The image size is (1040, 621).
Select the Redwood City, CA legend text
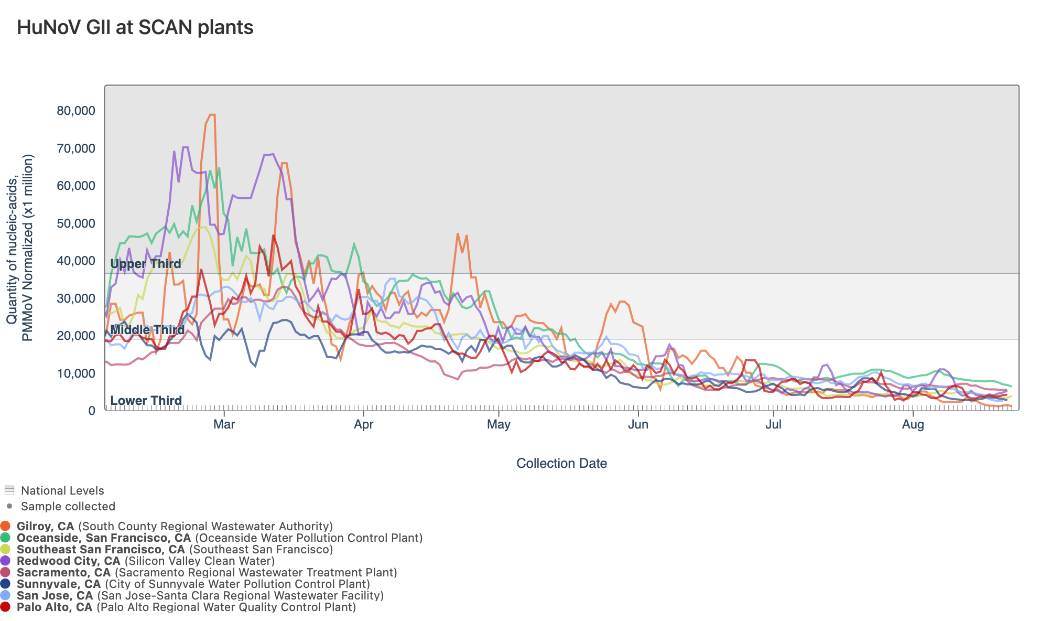68,561
